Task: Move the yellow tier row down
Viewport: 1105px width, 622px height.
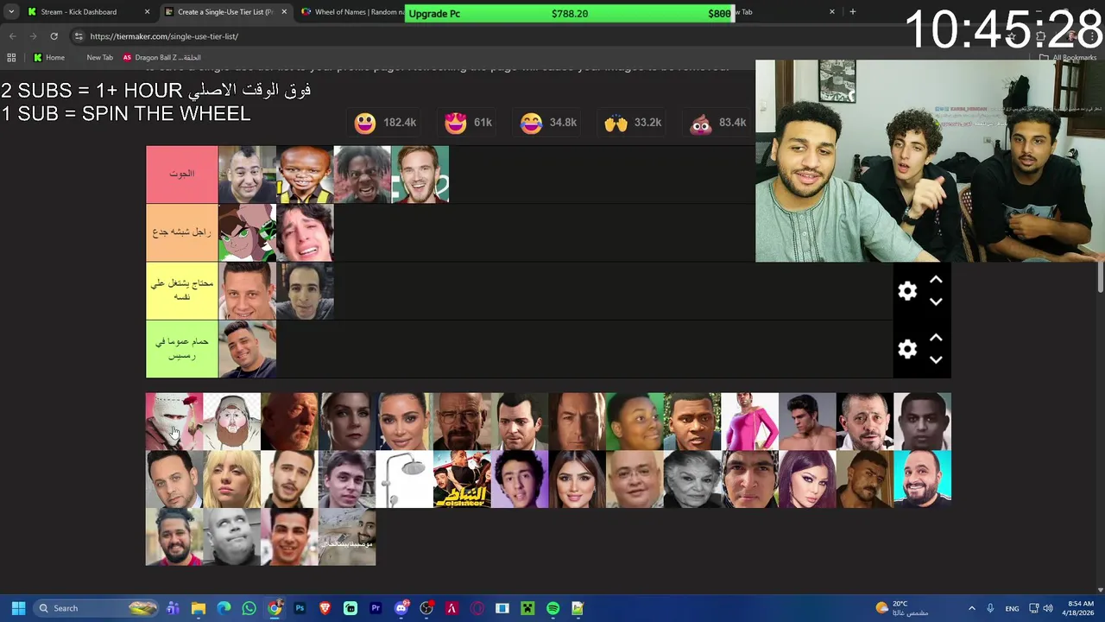Action: [936, 301]
